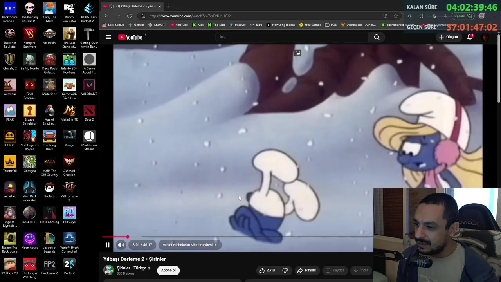This screenshot has width=501, height=282.
Task: Subscribe using the Abone ol button
Action: [168, 270]
